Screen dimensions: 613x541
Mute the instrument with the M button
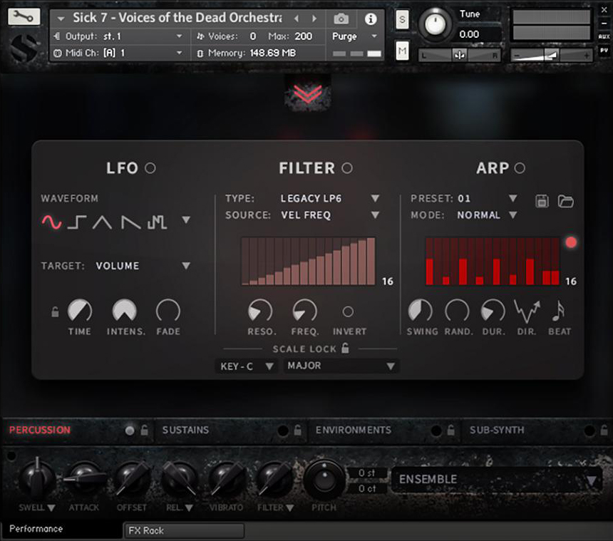tap(401, 51)
